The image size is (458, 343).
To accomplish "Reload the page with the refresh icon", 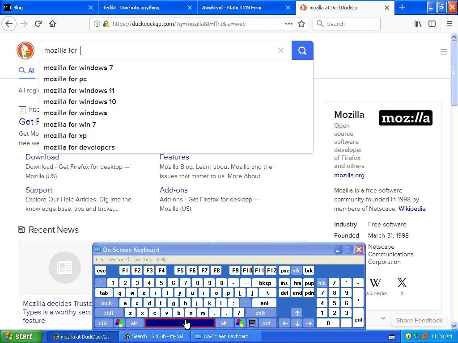I will (38, 24).
